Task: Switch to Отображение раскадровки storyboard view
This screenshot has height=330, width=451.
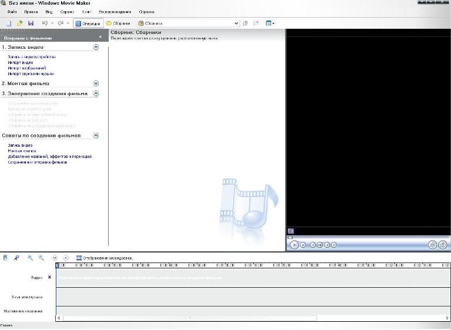Action: 105,258
